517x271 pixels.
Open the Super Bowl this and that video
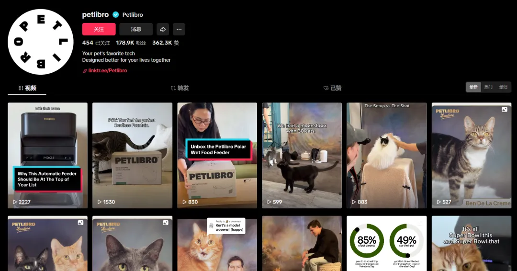[472, 243]
